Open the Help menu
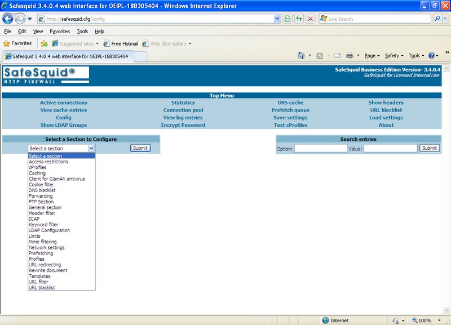Viewport: 451px width, 325px height. (99, 32)
